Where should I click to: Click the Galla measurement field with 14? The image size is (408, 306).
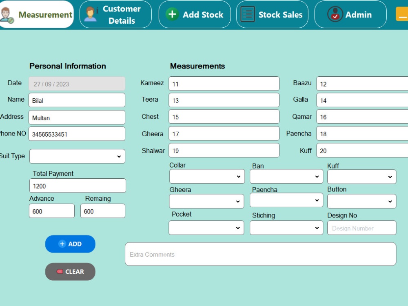362,100
